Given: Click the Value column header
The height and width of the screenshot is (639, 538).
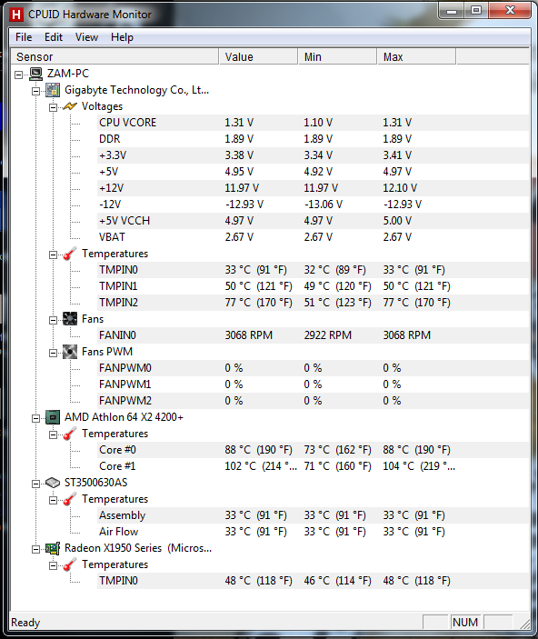Looking at the screenshot, I should [x=258, y=56].
